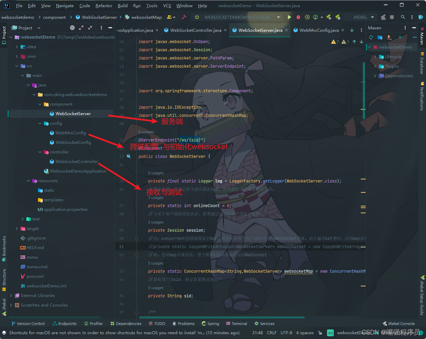Run the application with the green play button

pyautogui.click(x=289, y=17)
